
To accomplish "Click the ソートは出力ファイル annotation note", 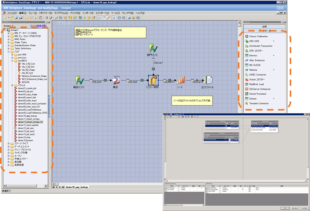I will tap(192, 101).
